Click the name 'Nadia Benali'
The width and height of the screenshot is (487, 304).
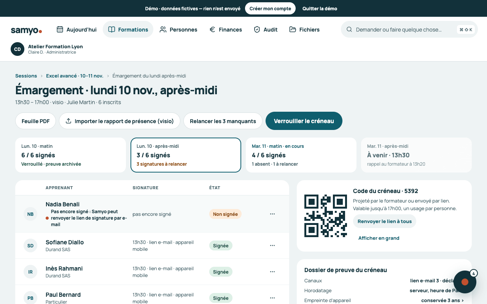coord(62,204)
